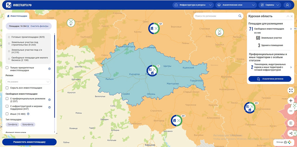Open user profile icon in header

pyautogui.click(x=287, y=5)
